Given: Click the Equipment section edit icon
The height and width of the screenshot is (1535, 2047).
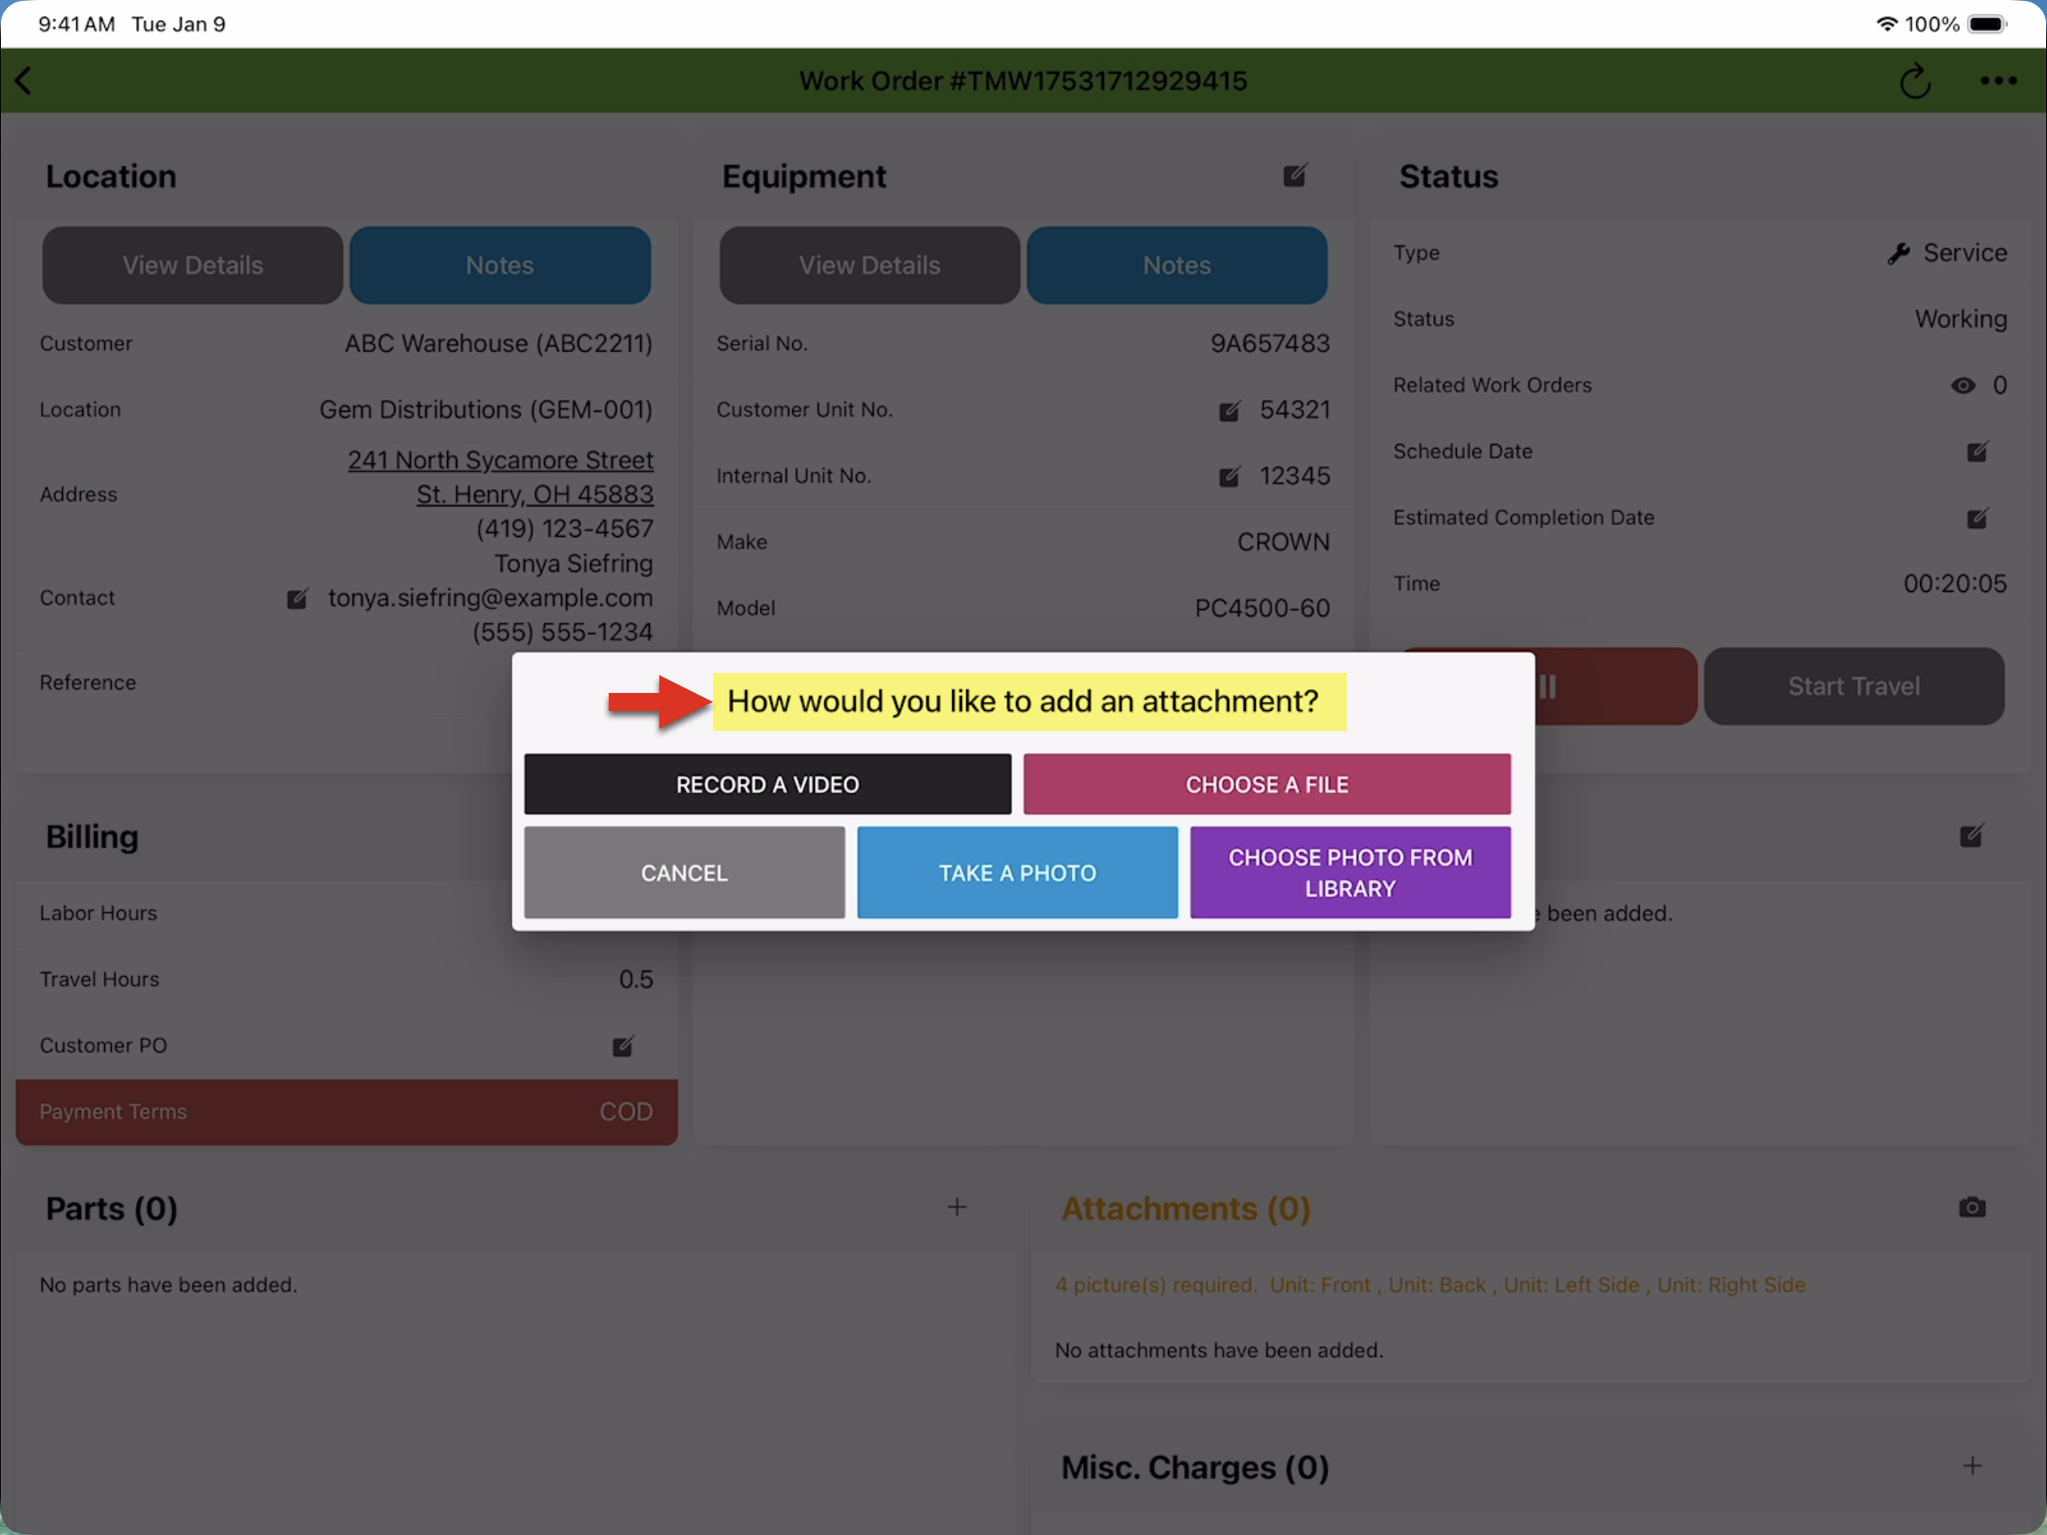Looking at the screenshot, I should coord(1294,176).
